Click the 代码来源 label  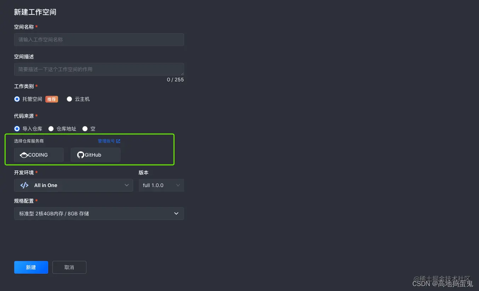coord(24,116)
